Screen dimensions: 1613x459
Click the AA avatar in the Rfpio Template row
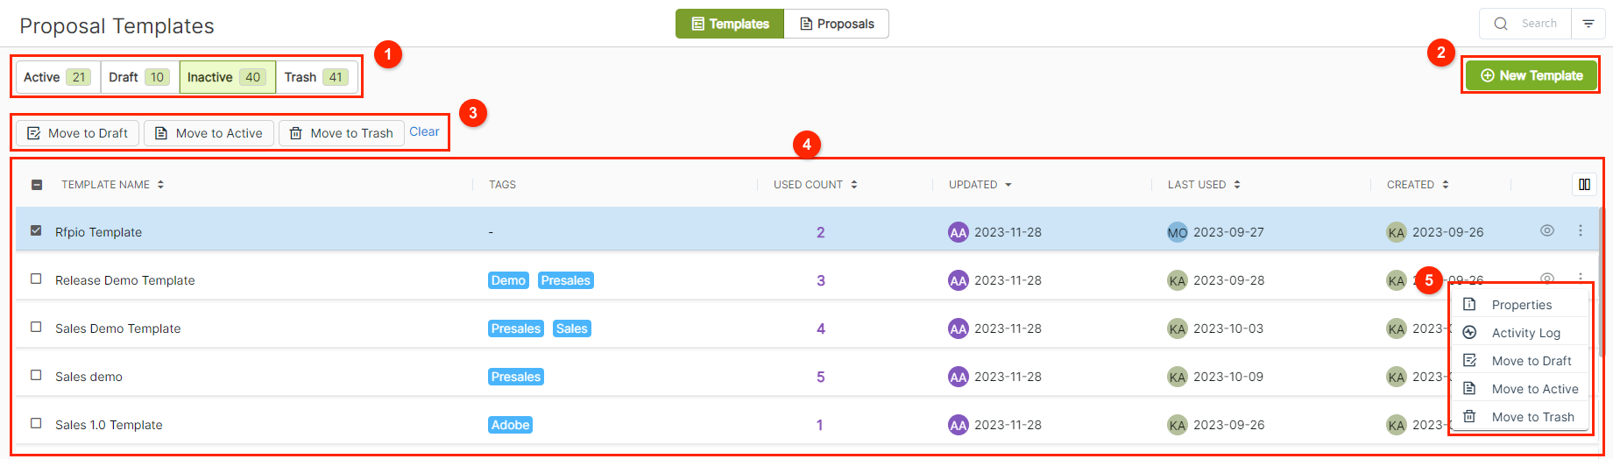[959, 232]
